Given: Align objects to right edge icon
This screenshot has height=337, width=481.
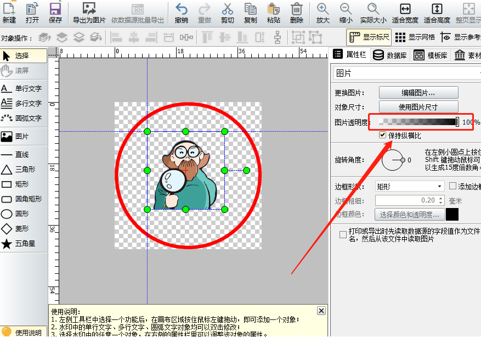Looking at the screenshot, I should click(151, 37).
